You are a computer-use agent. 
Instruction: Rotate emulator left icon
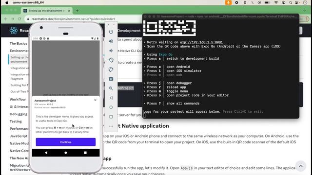tap(111, 60)
